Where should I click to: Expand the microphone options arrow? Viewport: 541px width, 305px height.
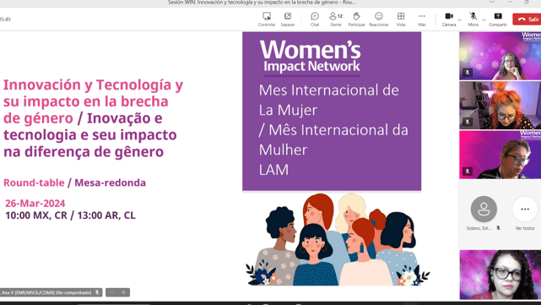pos(484,20)
